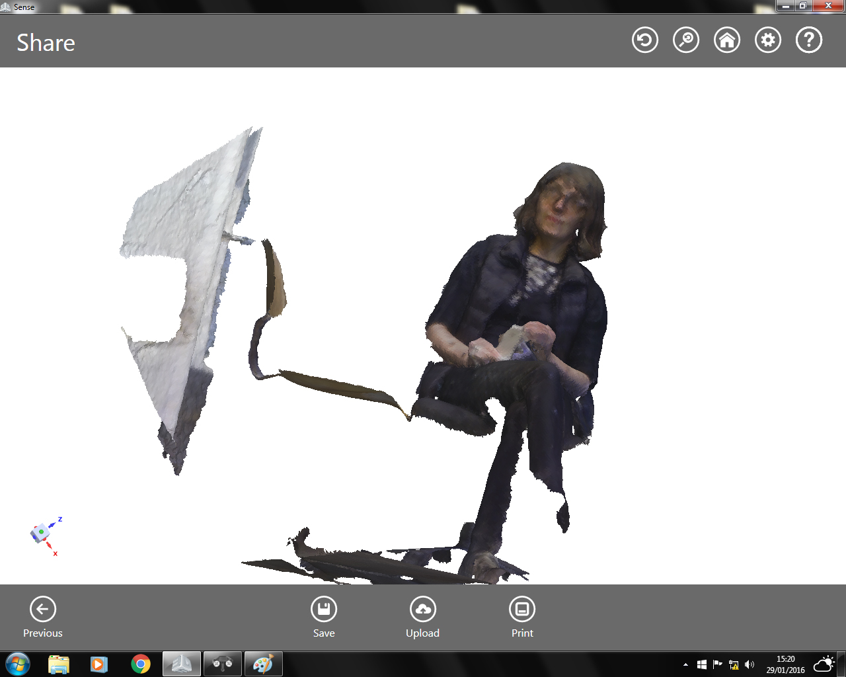Open the zoom/magnifier view tool
The width and height of the screenshot is (846, 677).
click(686, 40)
